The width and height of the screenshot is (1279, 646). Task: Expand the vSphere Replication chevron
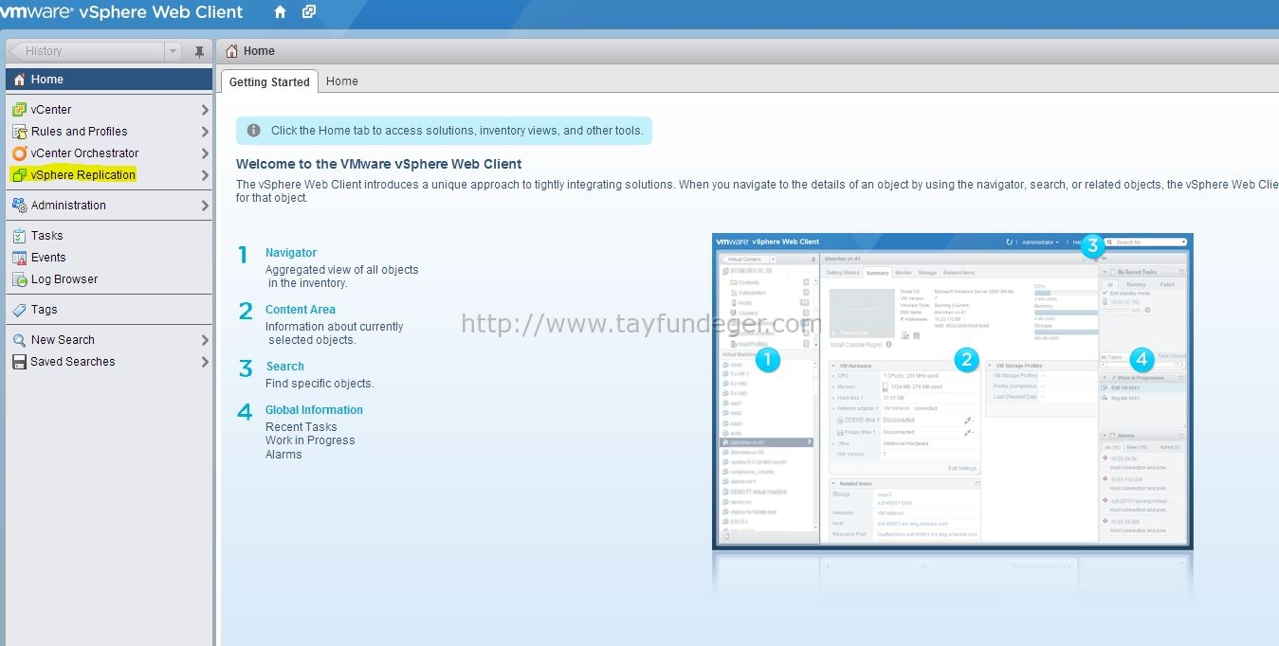click(205, 175)
